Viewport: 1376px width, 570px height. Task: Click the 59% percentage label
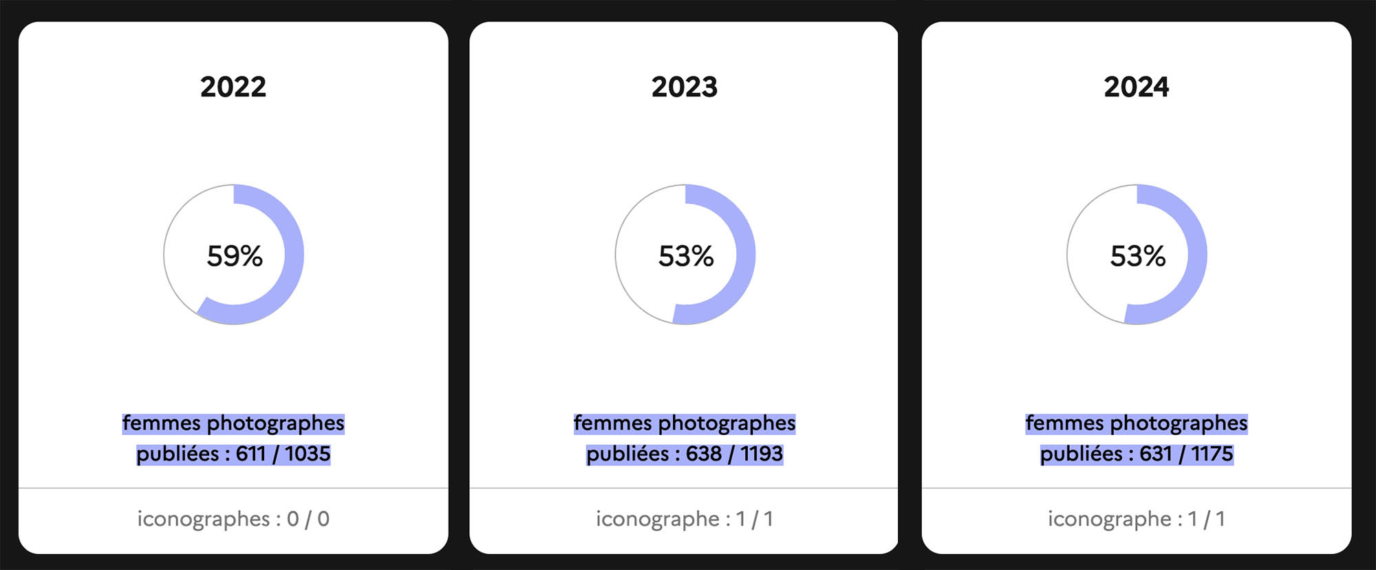point(235,256)
